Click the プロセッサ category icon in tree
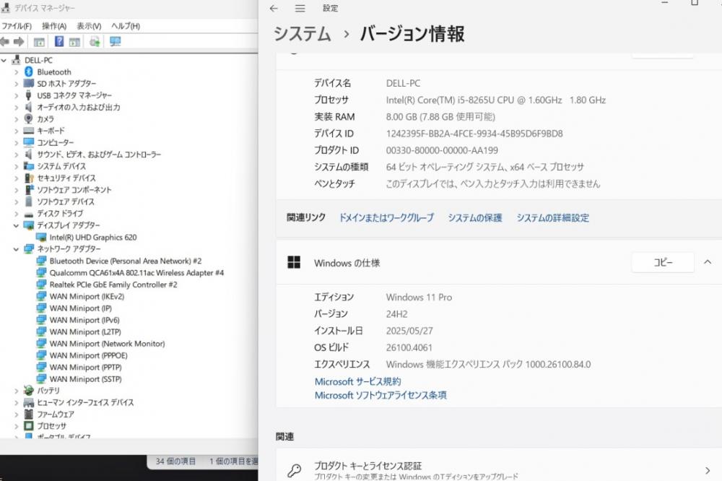The height and width of the screenshot is (481, 722). point(29,426)
